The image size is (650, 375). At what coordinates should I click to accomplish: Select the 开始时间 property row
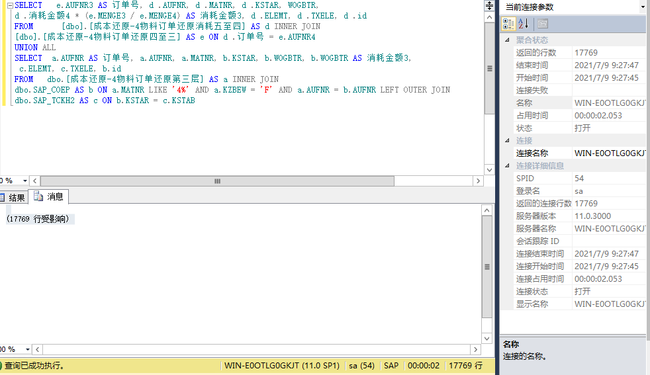[x=580, y=77]
